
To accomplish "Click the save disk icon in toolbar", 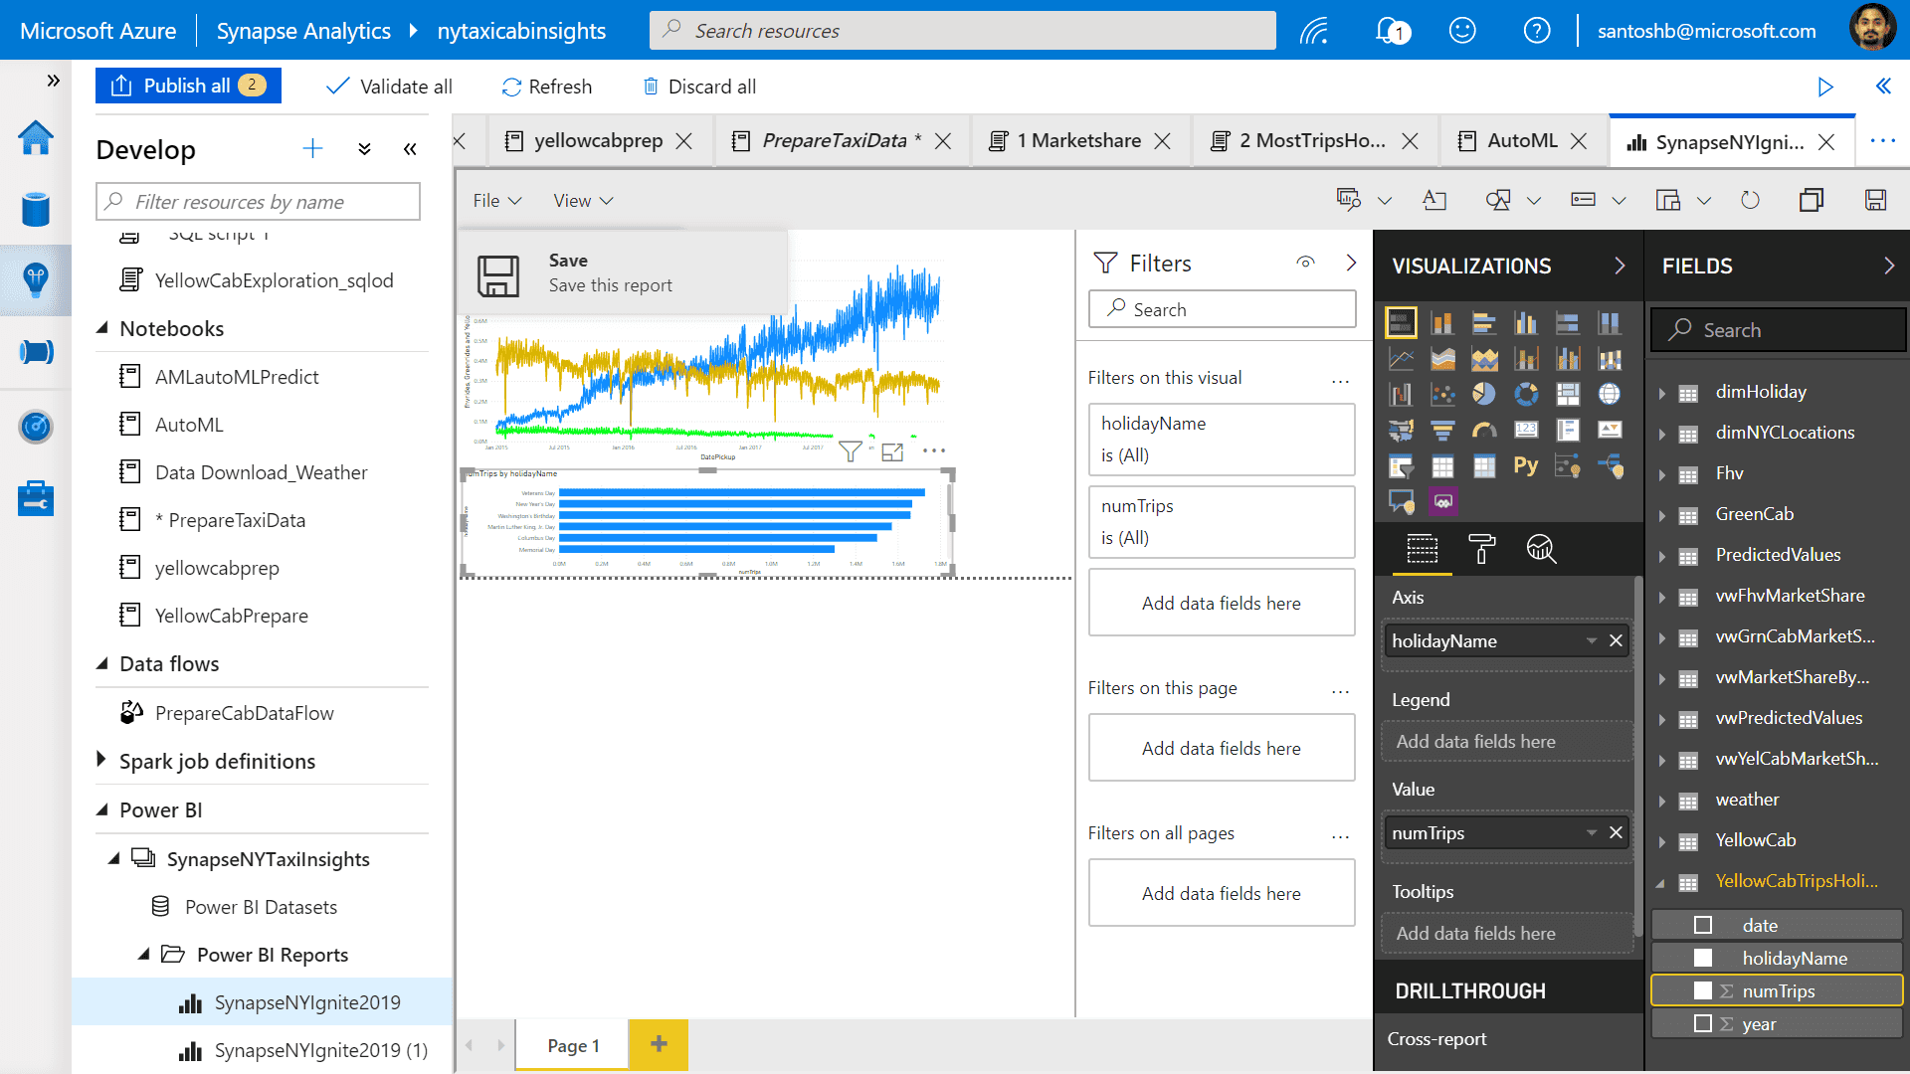I will 1875,200.
